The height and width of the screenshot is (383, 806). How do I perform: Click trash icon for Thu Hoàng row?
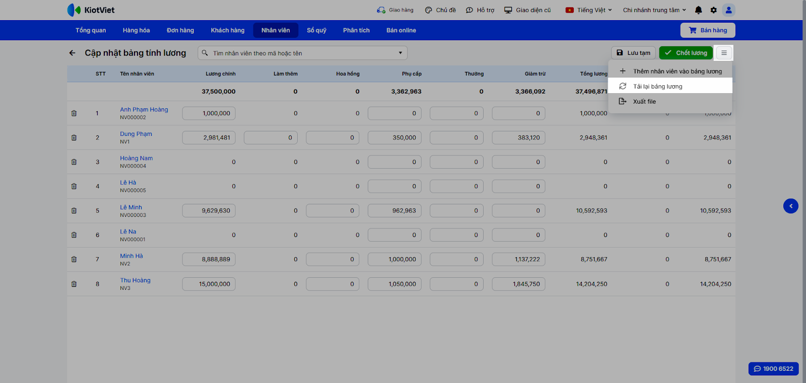pos(74,284)
